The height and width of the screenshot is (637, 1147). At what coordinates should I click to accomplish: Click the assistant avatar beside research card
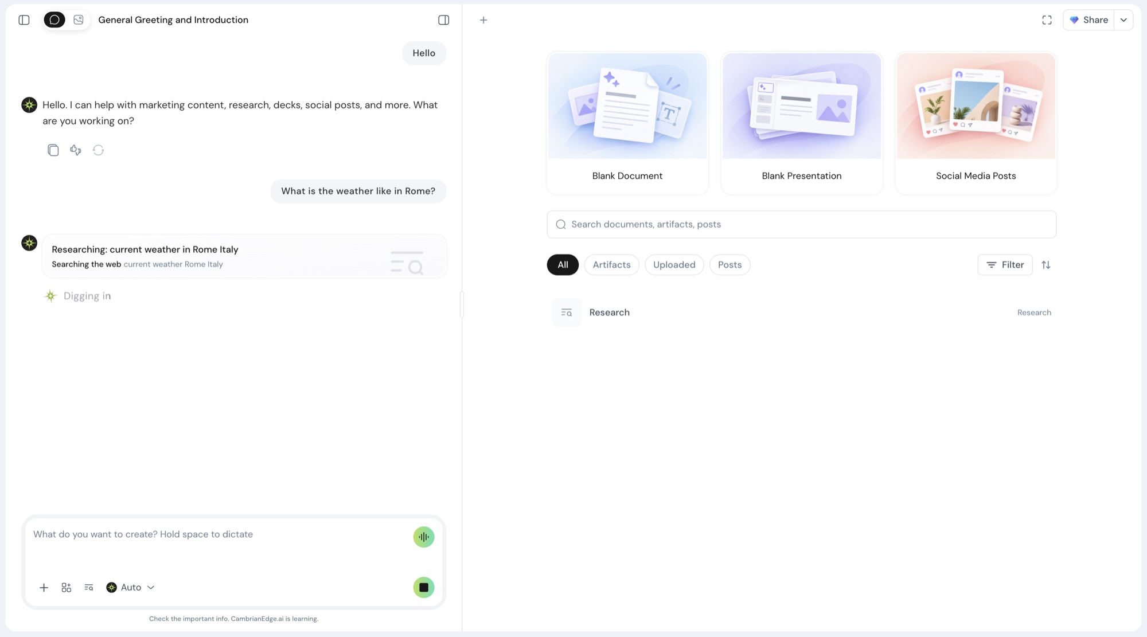click(29, 243)
